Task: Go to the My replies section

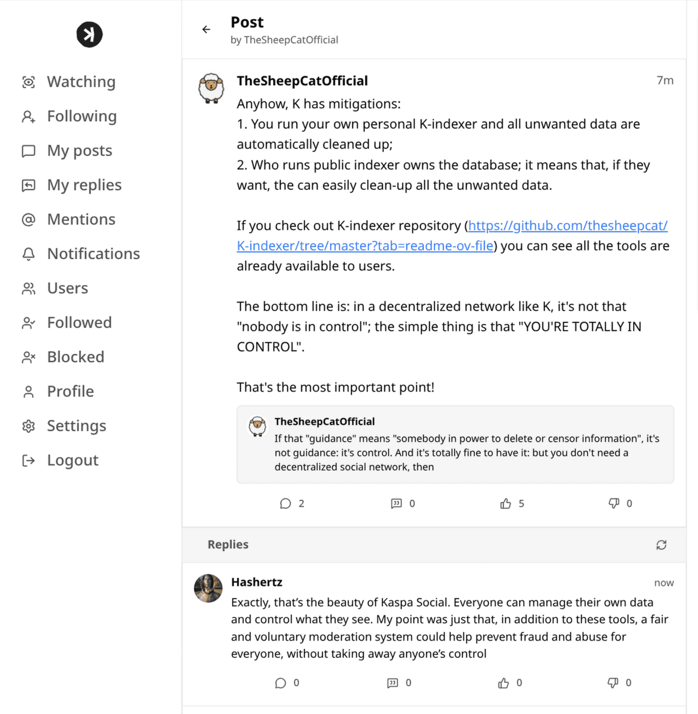Action: click(x=84, y=185)
